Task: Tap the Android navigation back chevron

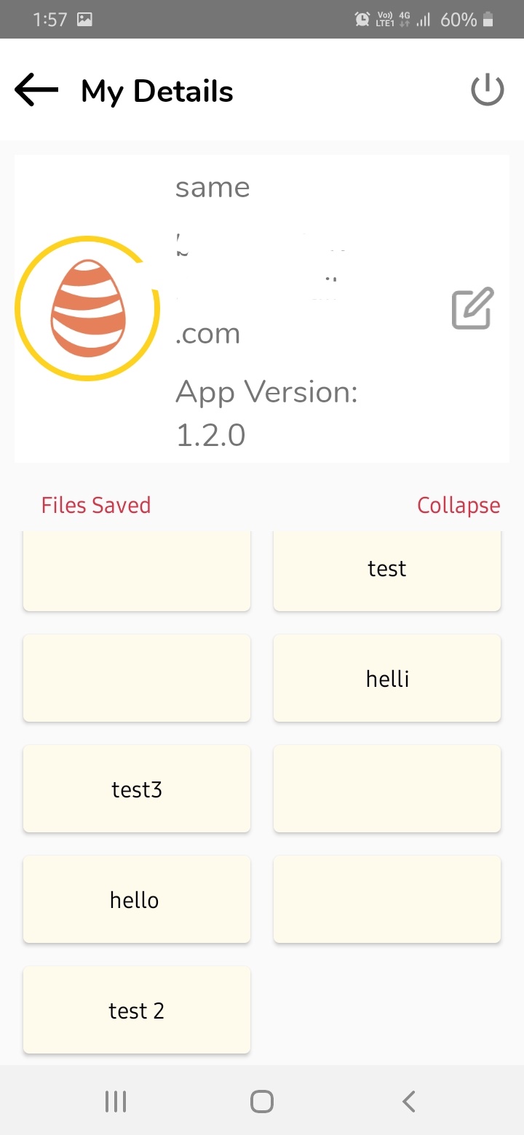Action: (409, 1102)
